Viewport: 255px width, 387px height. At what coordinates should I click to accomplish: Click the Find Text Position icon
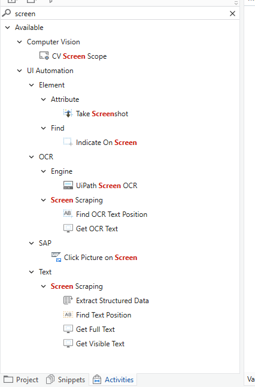pyautogui.click(x=68, y=315)
